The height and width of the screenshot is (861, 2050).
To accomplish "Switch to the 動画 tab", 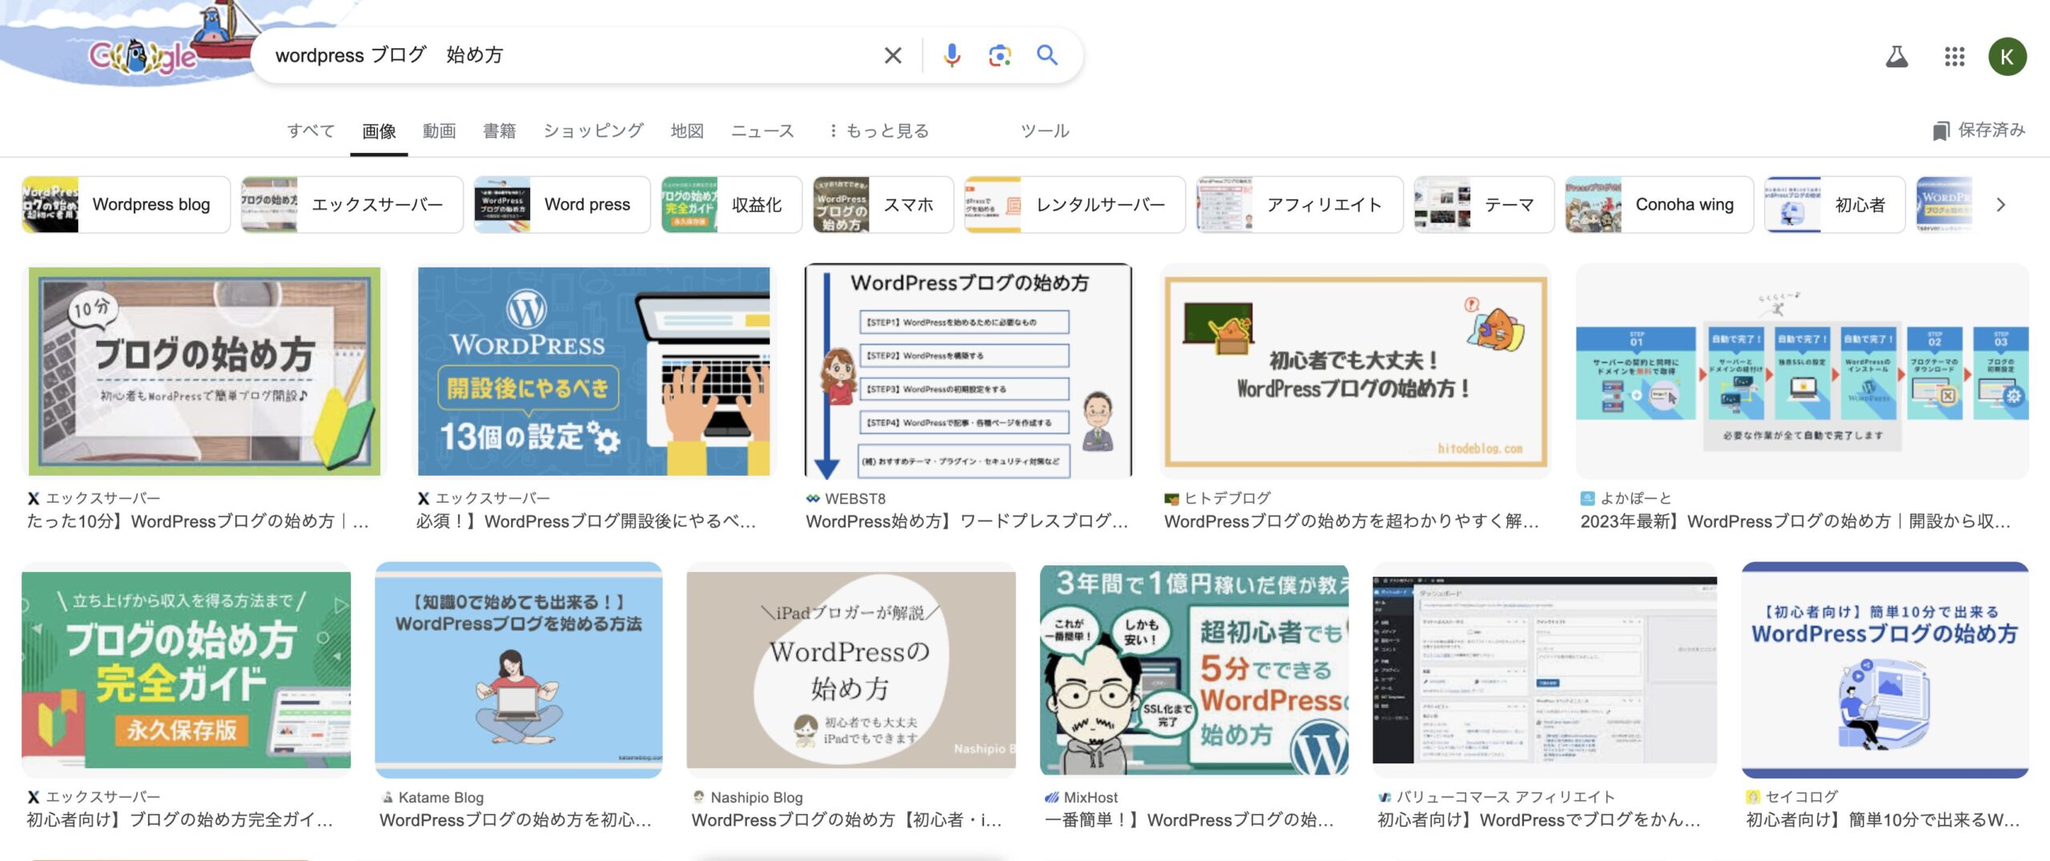I will (439, 131).
